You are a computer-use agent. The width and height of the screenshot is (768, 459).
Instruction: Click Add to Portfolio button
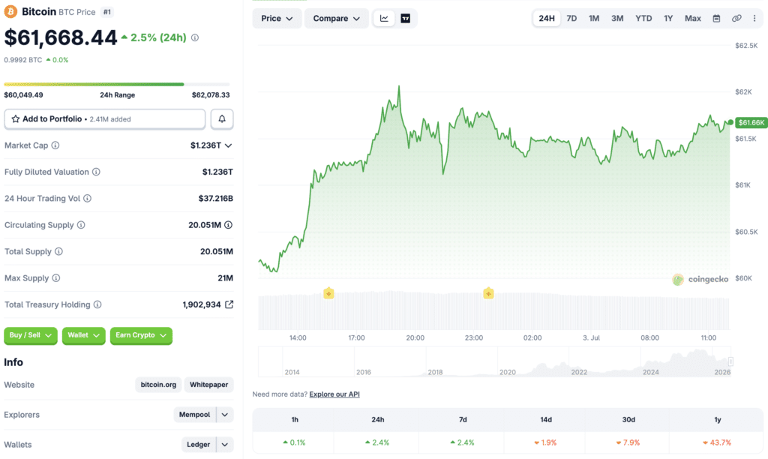point(104,119)
